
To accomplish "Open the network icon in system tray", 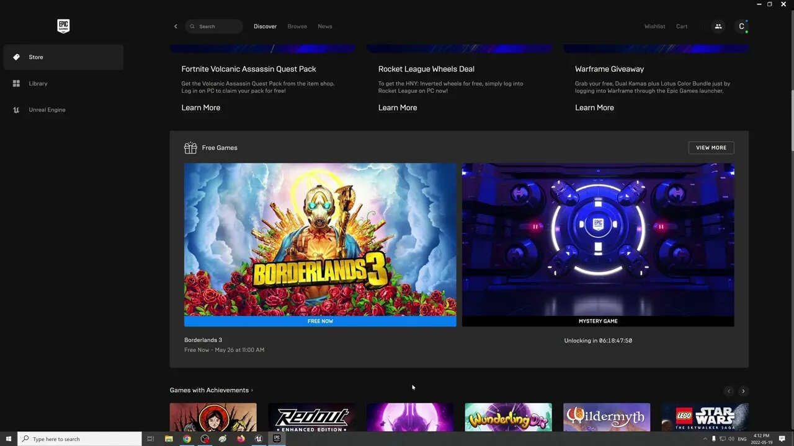I will click(722, 439).
